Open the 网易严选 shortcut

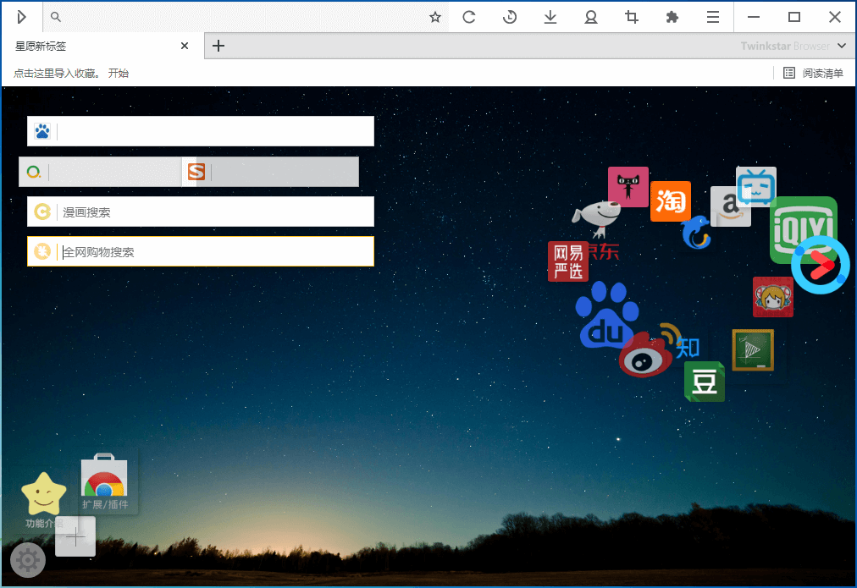click(x=568, y=261)
